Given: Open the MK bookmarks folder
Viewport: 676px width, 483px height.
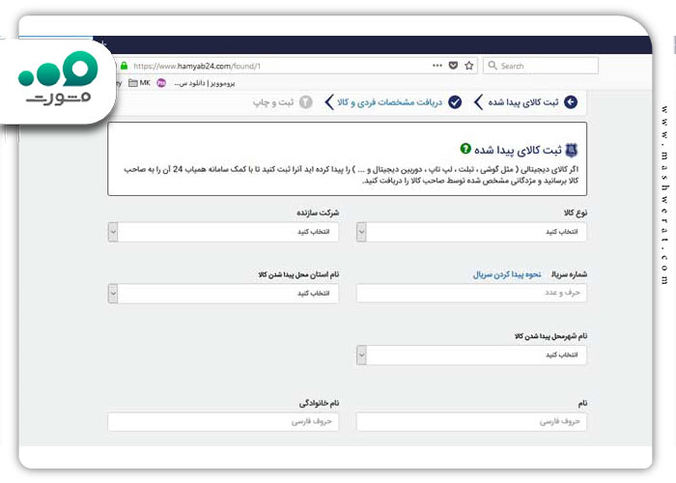Looking at the screenshot, I should (x=140, y=83).
